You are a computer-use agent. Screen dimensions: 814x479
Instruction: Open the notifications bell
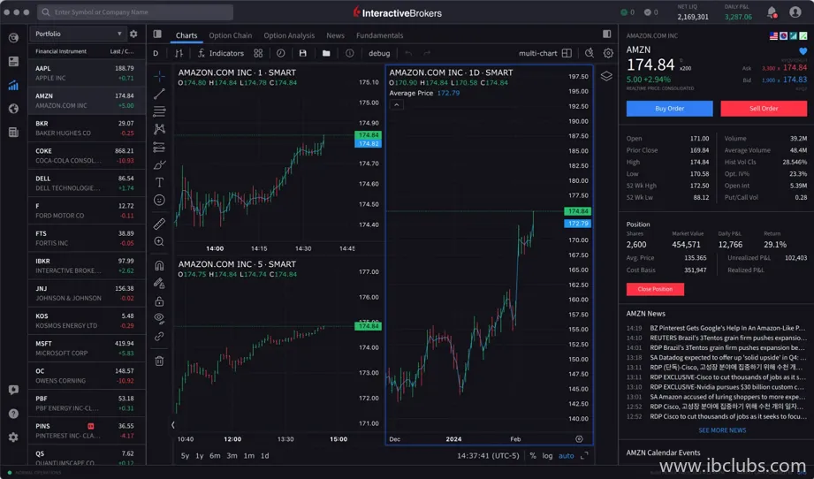tap(771, 12)
